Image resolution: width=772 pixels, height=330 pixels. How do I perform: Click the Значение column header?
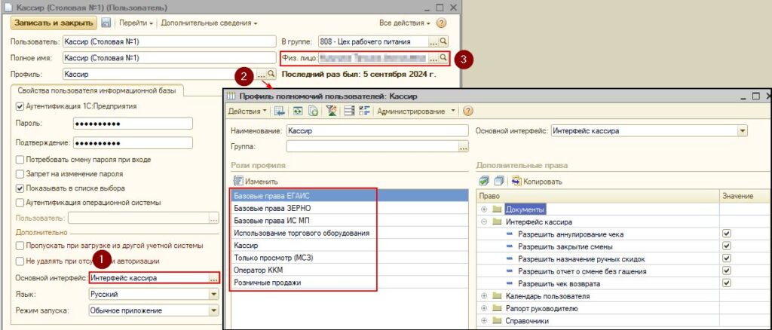(746, 196)
